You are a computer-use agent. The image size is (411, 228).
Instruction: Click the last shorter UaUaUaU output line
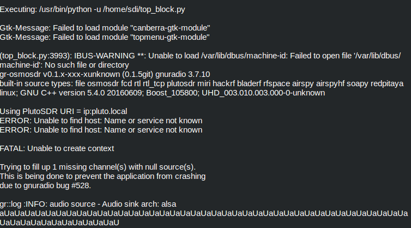[60, 222]
